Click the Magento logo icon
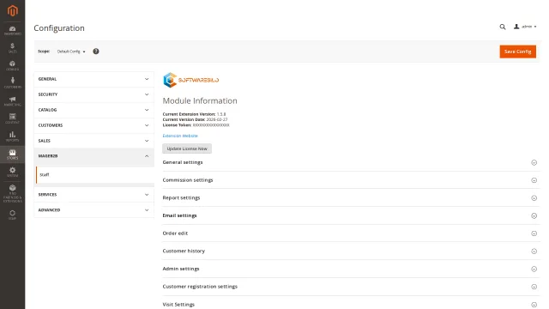 tap(13, 10)
